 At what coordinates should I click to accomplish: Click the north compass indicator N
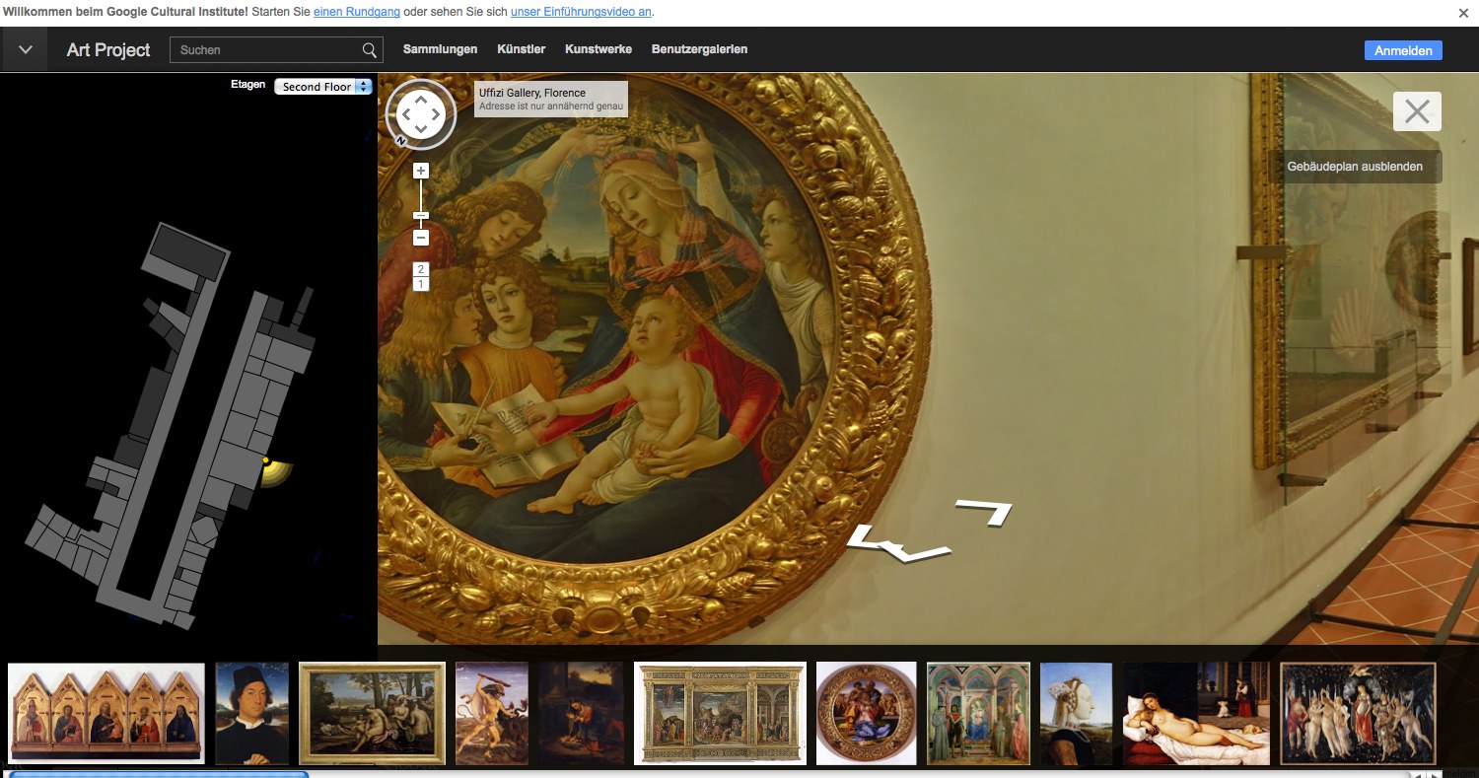pos(401,141)
